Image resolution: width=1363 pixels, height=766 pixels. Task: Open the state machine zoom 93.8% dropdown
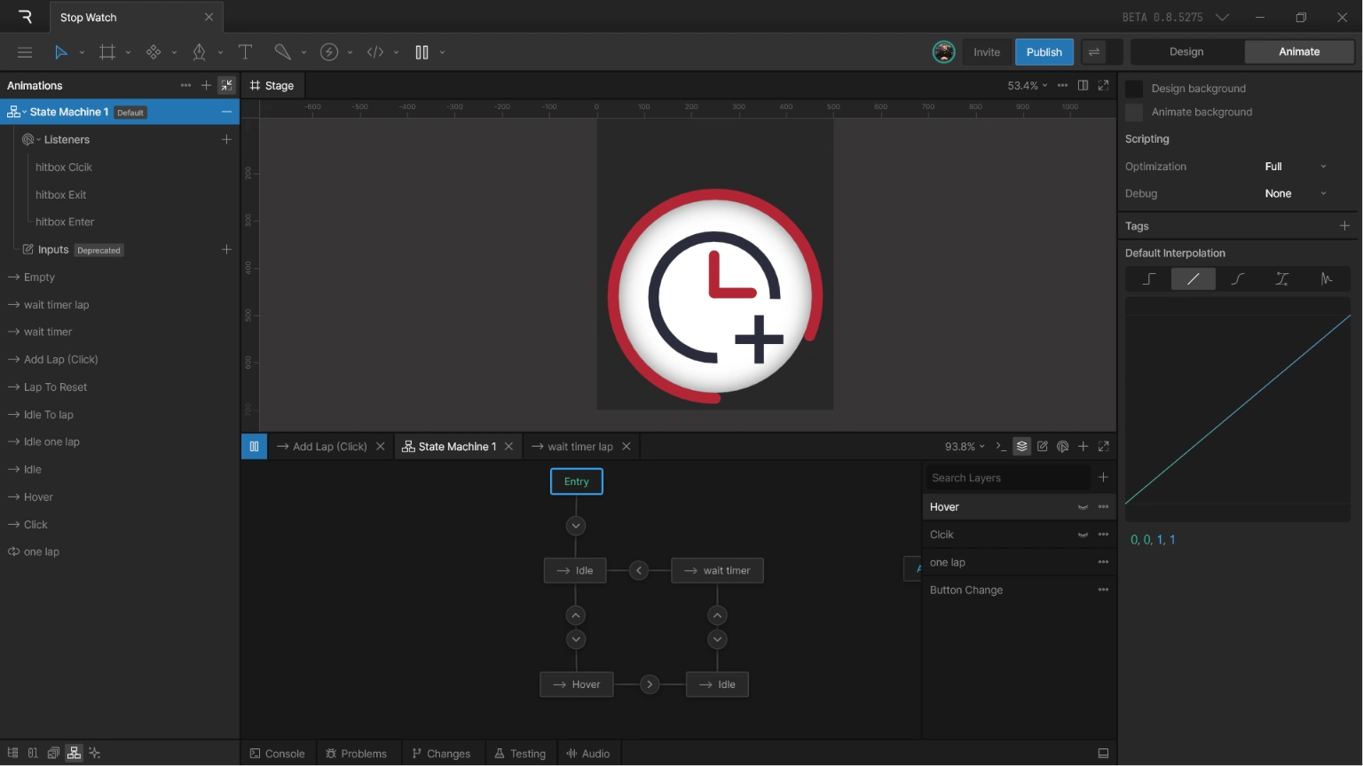coord(965,446)
